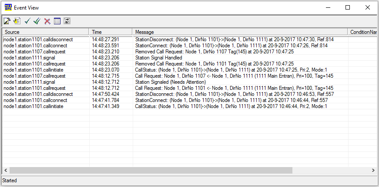Click 'Call Request: Node 1, DirNo 1107' message
Viewport: 379px width, 187px height.
point(234,76)
